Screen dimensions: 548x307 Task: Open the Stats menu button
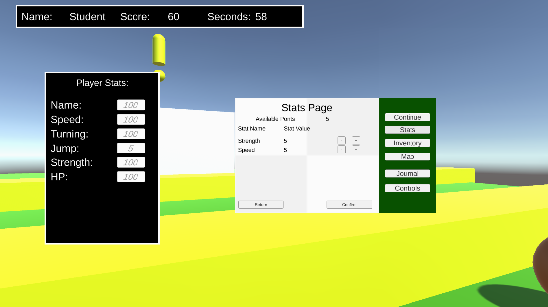coord(407,130)
